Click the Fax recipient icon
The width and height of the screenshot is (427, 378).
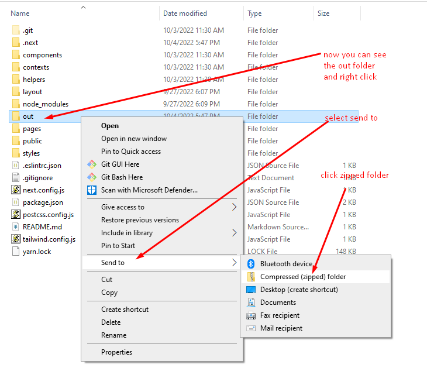point(251,315)
